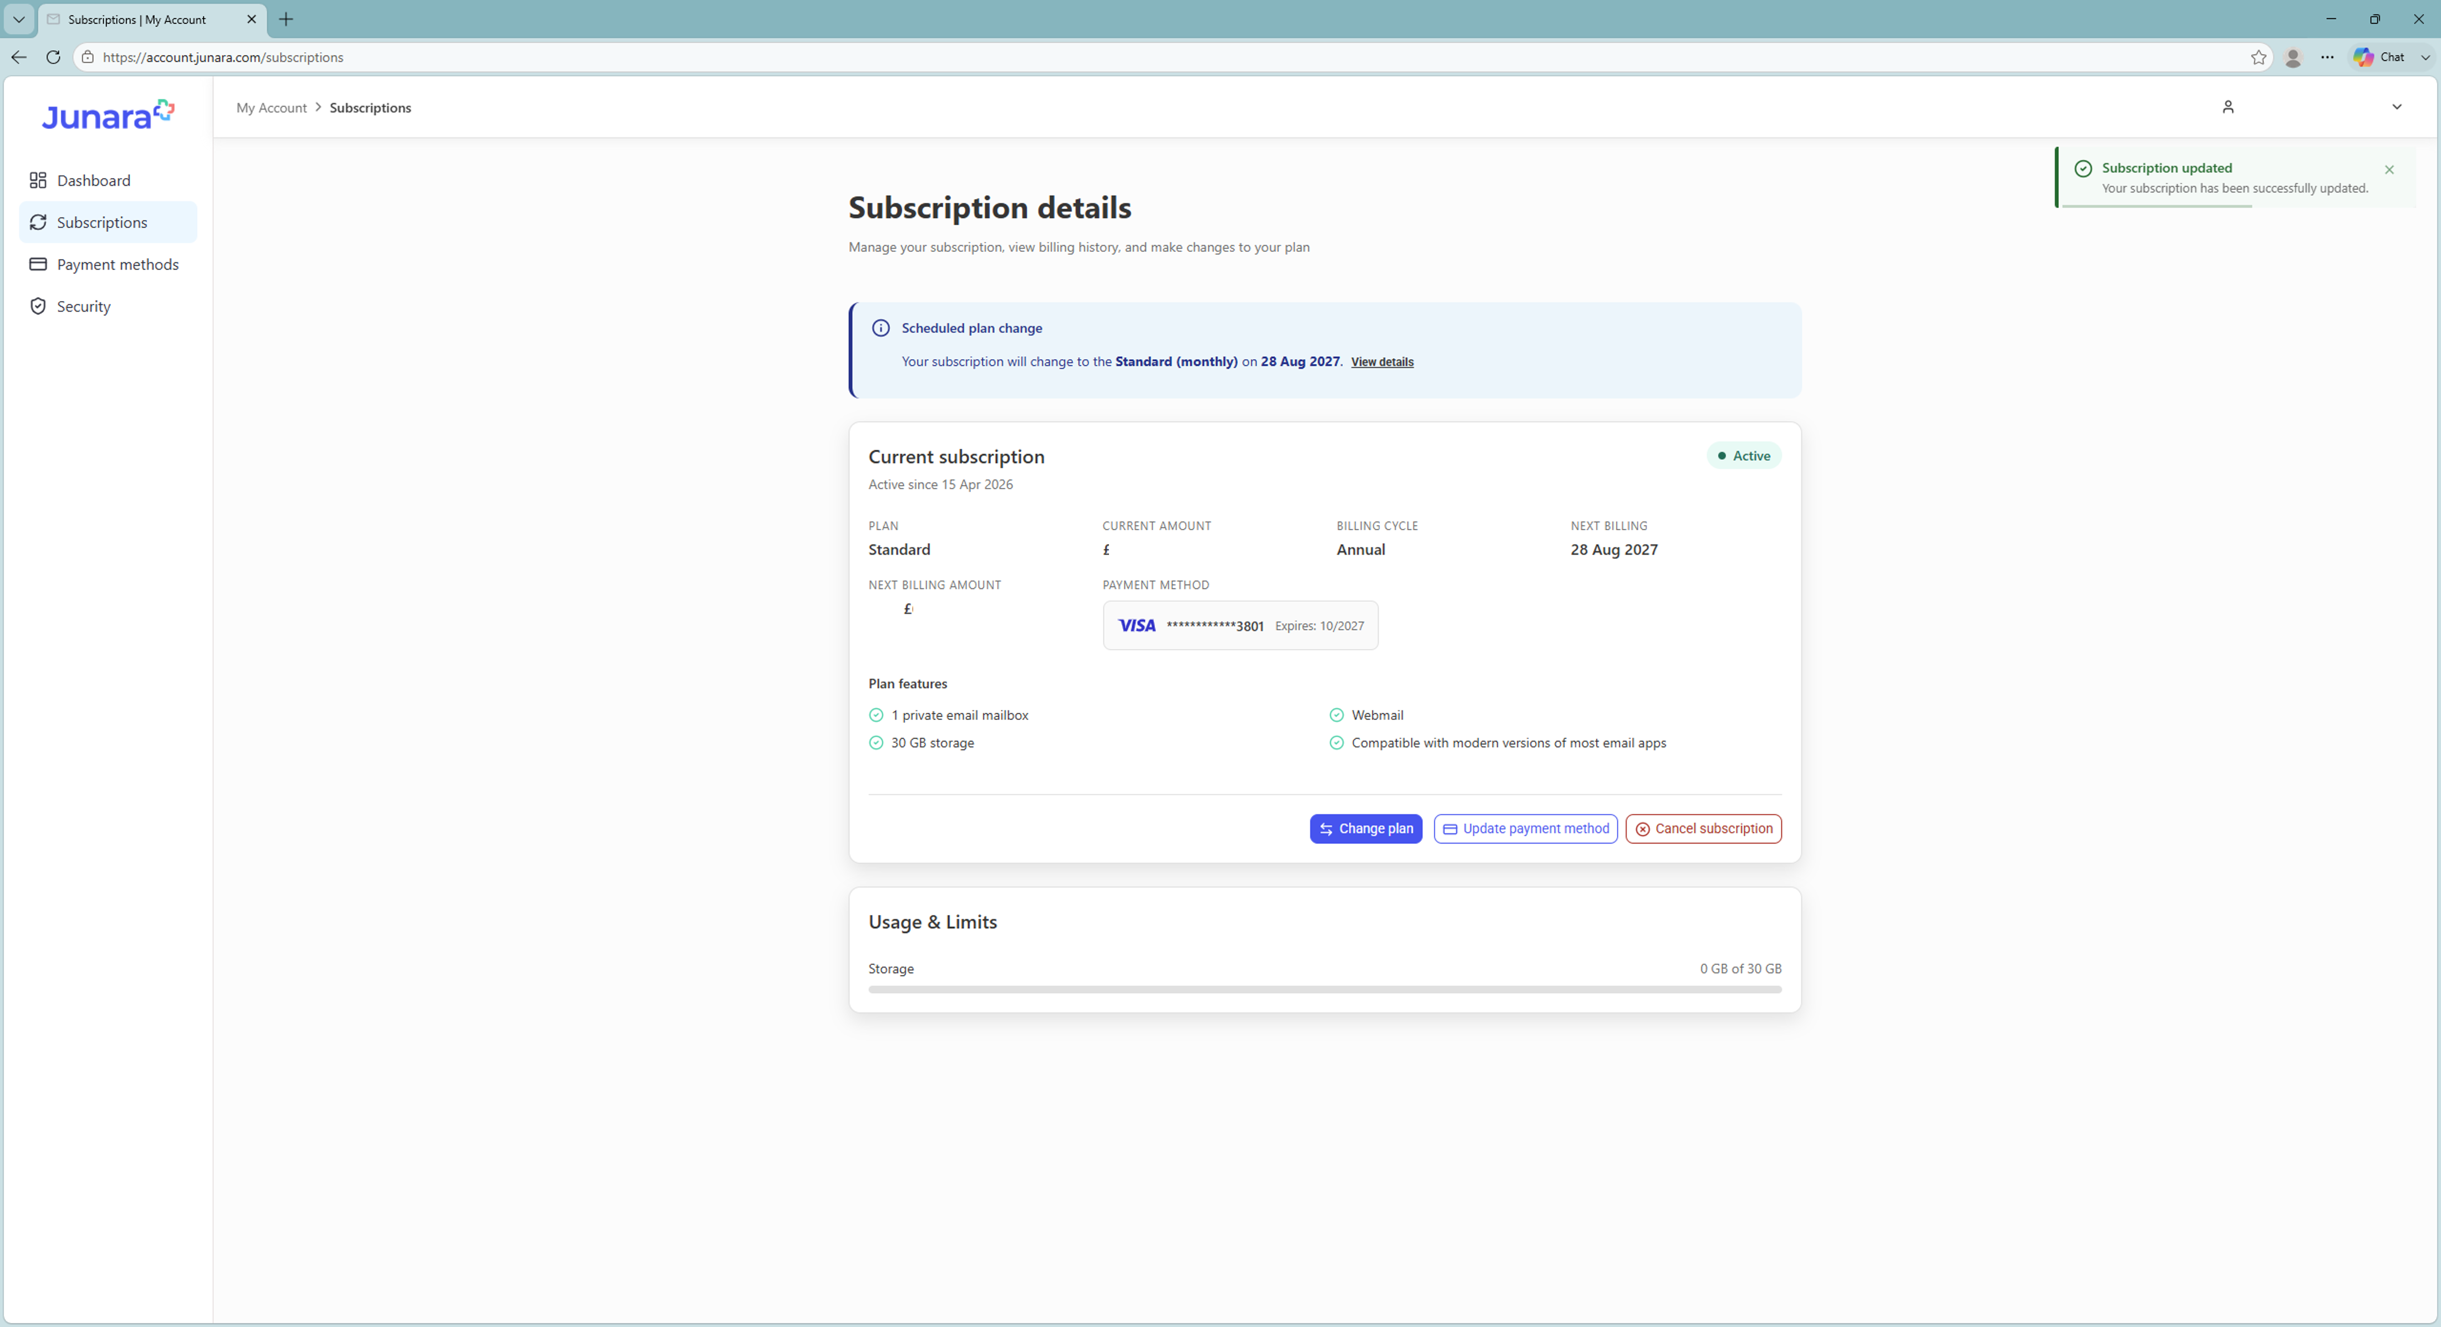Screen dimensions: 2441x1327
Task: Dismiss the Subscription updated notification
Action: (x=2389, y=170)
